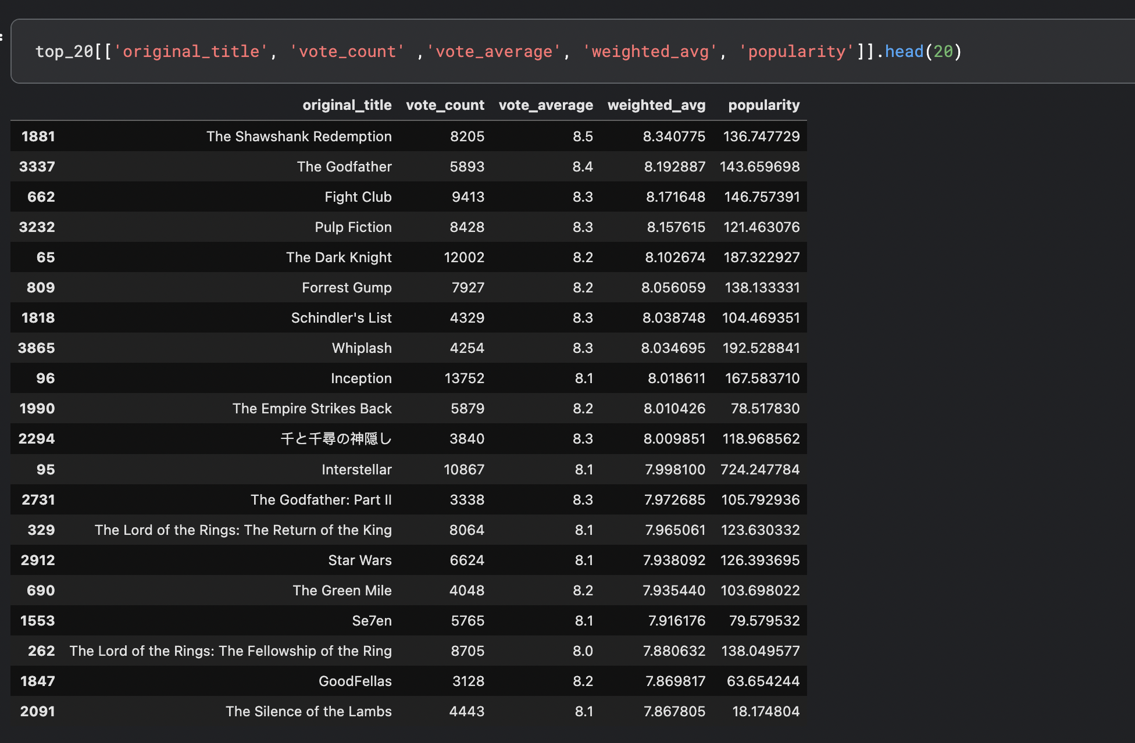Image resolution: width=1135 pixels, height=743 pixels.
Task: Click vote count value 3128
Action: [468, 681]
